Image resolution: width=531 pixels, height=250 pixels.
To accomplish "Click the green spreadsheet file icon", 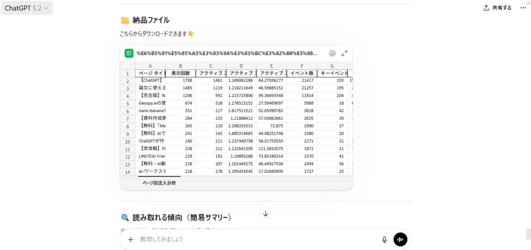I will click(129, 53).
